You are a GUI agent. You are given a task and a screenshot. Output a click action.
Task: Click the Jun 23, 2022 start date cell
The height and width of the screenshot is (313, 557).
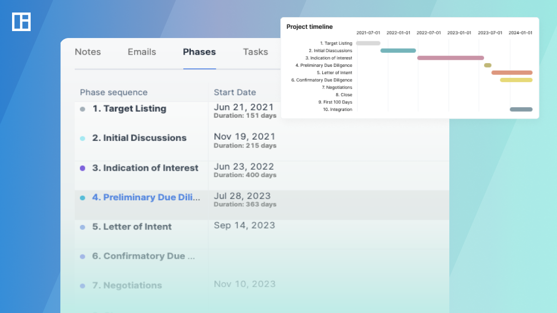[x=244, y=167]
